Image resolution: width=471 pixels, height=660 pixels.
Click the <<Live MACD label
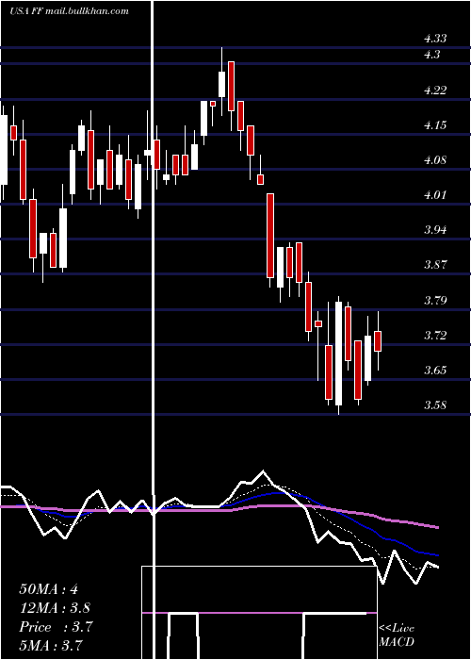point(397,635)
